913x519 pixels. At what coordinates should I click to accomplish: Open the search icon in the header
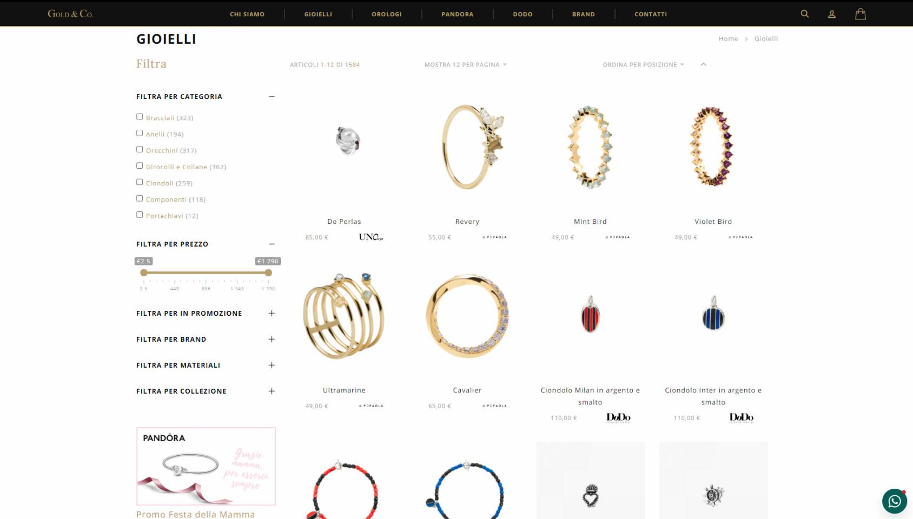(x=805, y=14)
